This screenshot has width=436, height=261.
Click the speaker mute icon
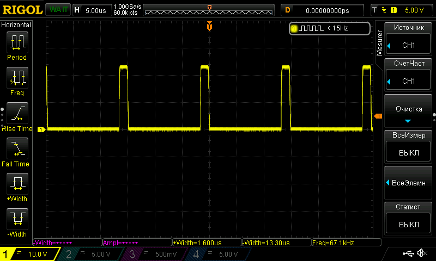click(421, 253)
